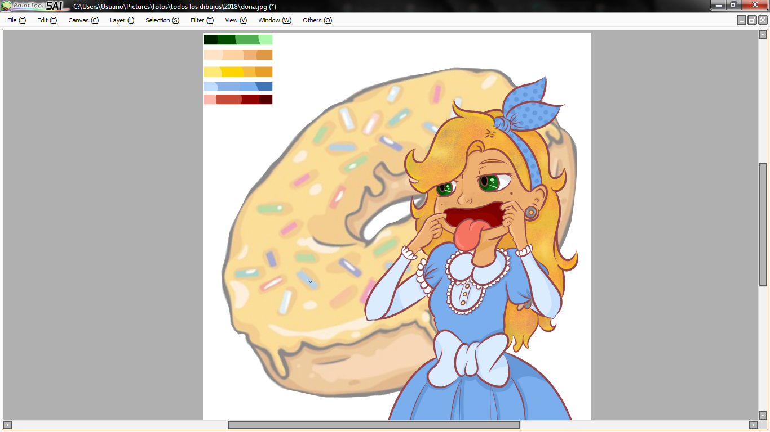Open the Layer menu
Image resolution: width=770 pixels, height=432 pixels.
click(x=122, y=20)
